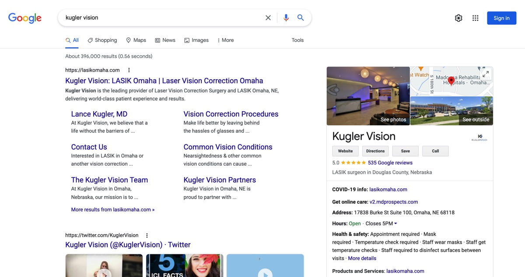The image size is (525, 277).
Task: Open Google settings gear icon
Action: pyautogui.click(x=458, y=18)
